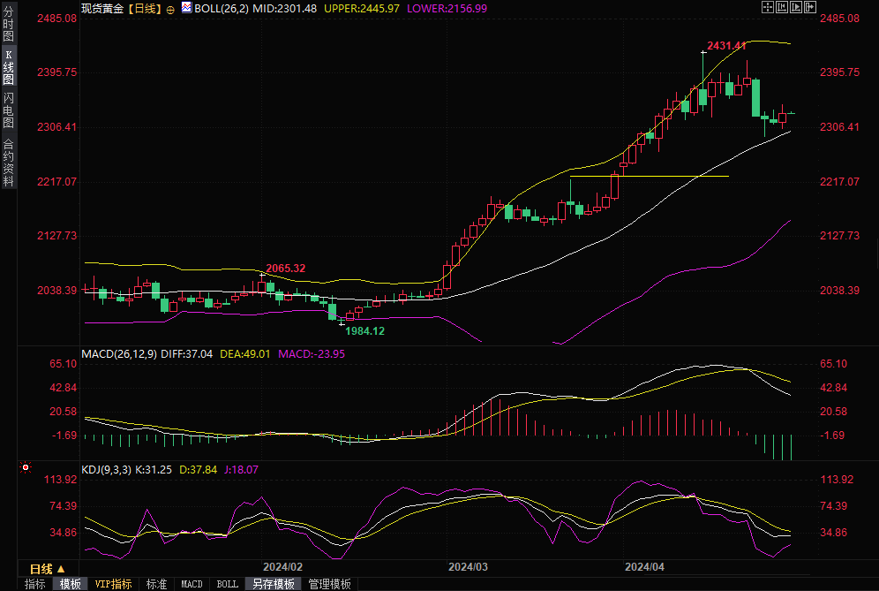Open the VIP指标 tab
879x591 pixels.
[113, 584]
